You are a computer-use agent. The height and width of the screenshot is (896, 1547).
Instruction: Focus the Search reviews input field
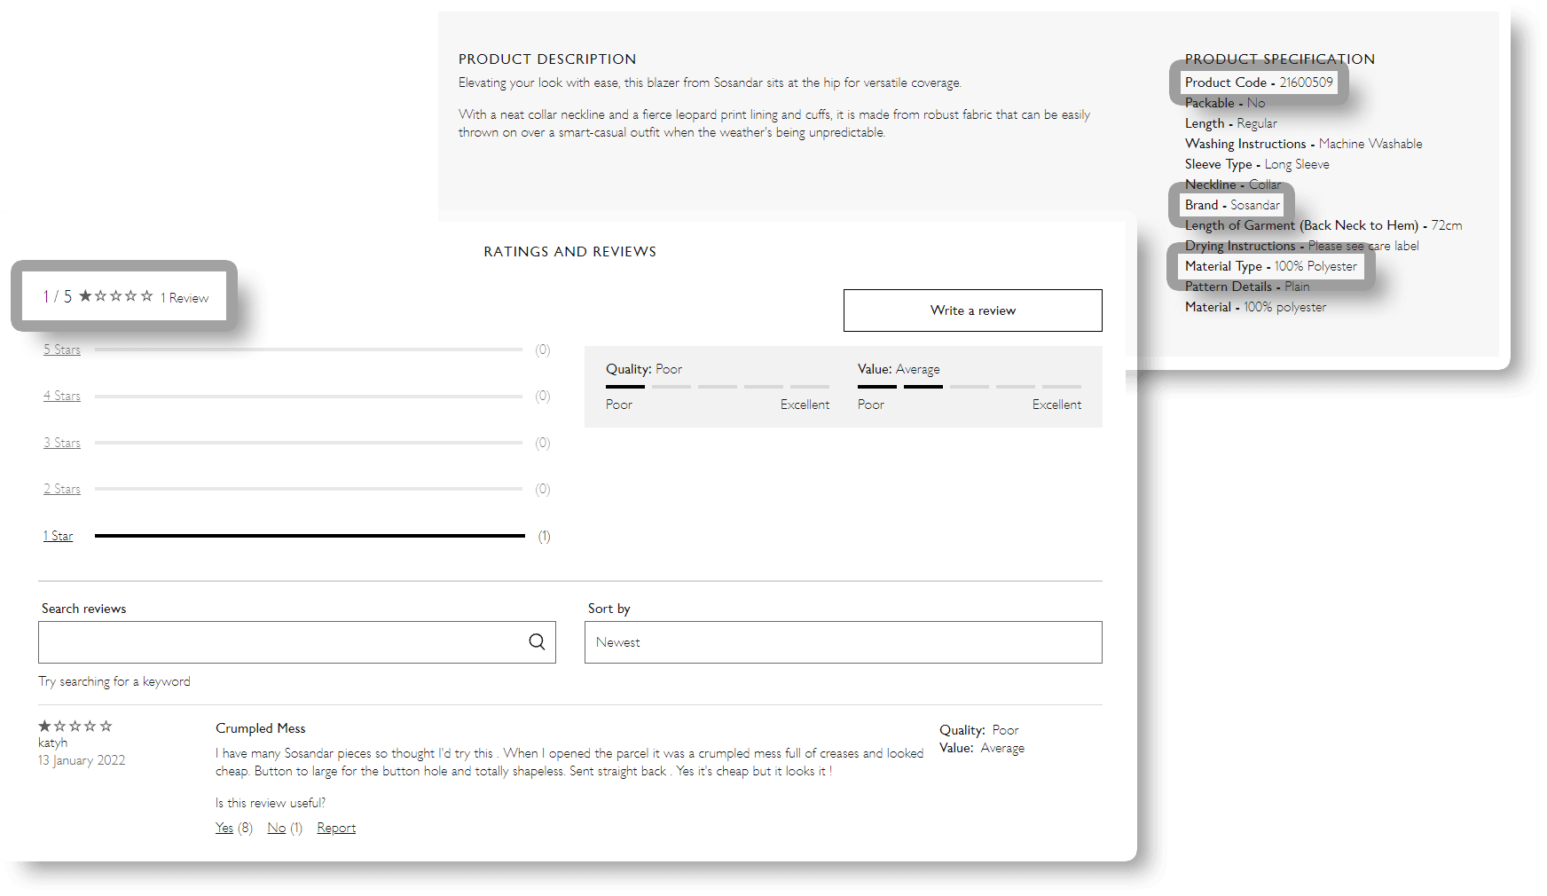[296, 642]
